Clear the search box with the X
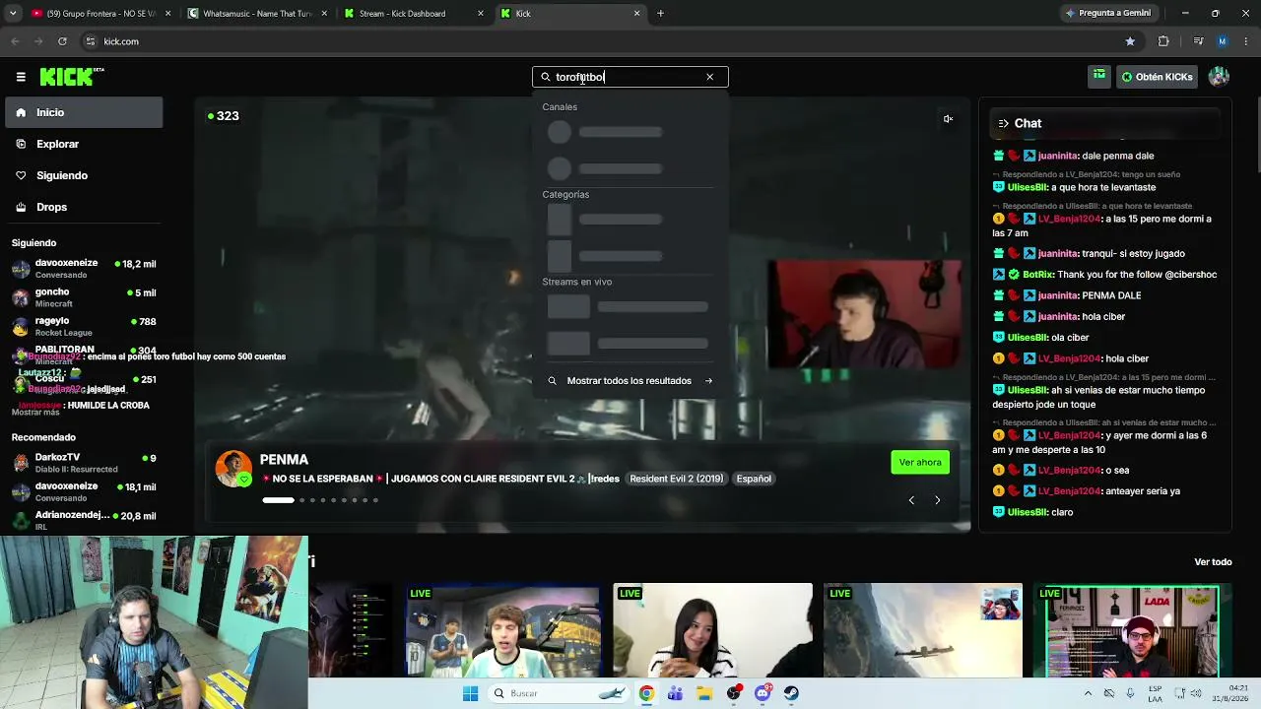 coord(709,77)
